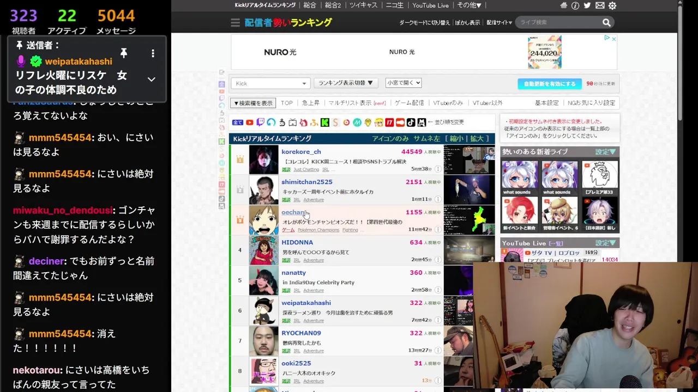Screen dimensions: 698x392
Task: Click the search magnifier icon
Action: [x=606, y=22]
